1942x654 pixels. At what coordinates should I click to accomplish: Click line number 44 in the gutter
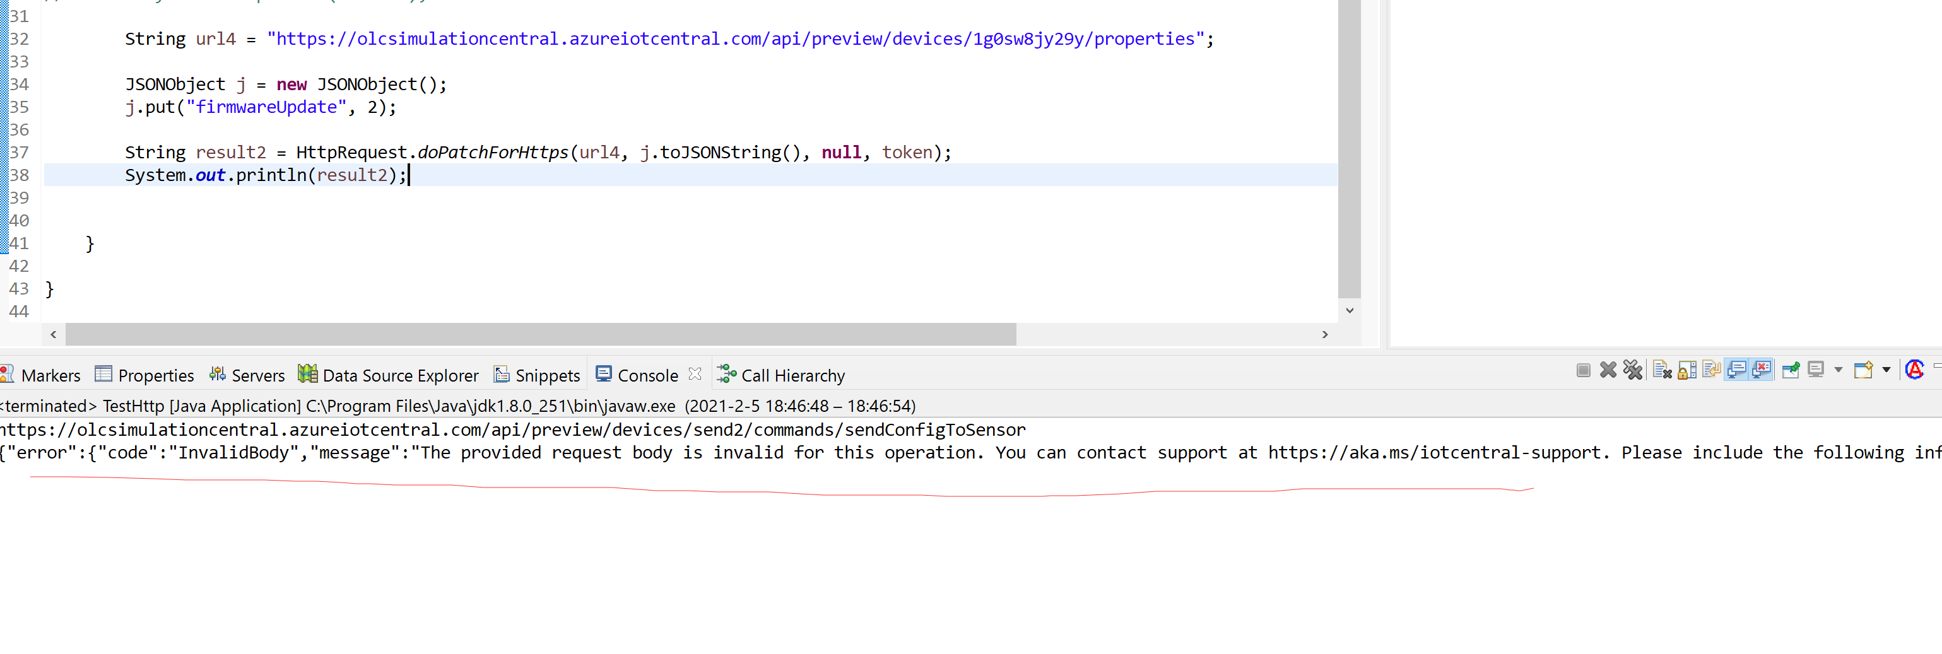click(19, 311)
